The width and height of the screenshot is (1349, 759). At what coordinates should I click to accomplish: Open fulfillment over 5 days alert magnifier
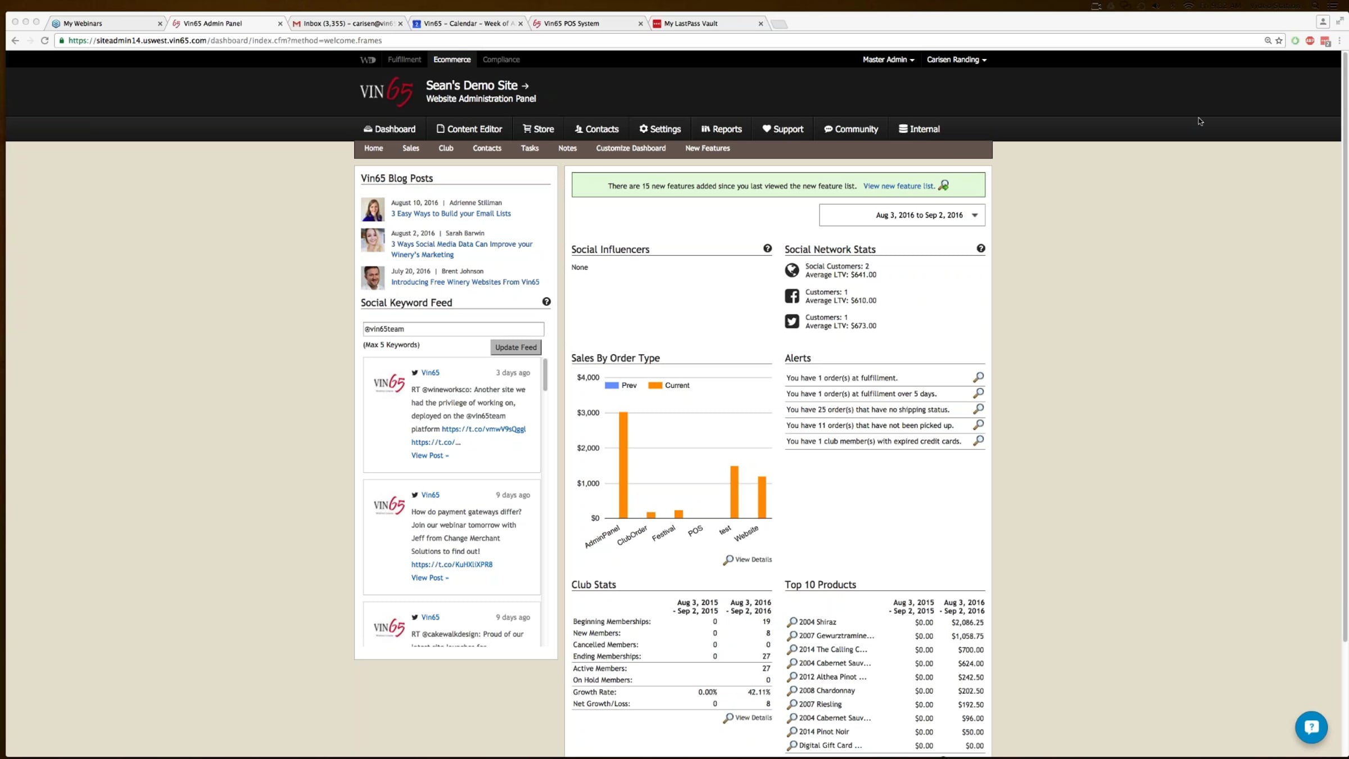point(978,393)
